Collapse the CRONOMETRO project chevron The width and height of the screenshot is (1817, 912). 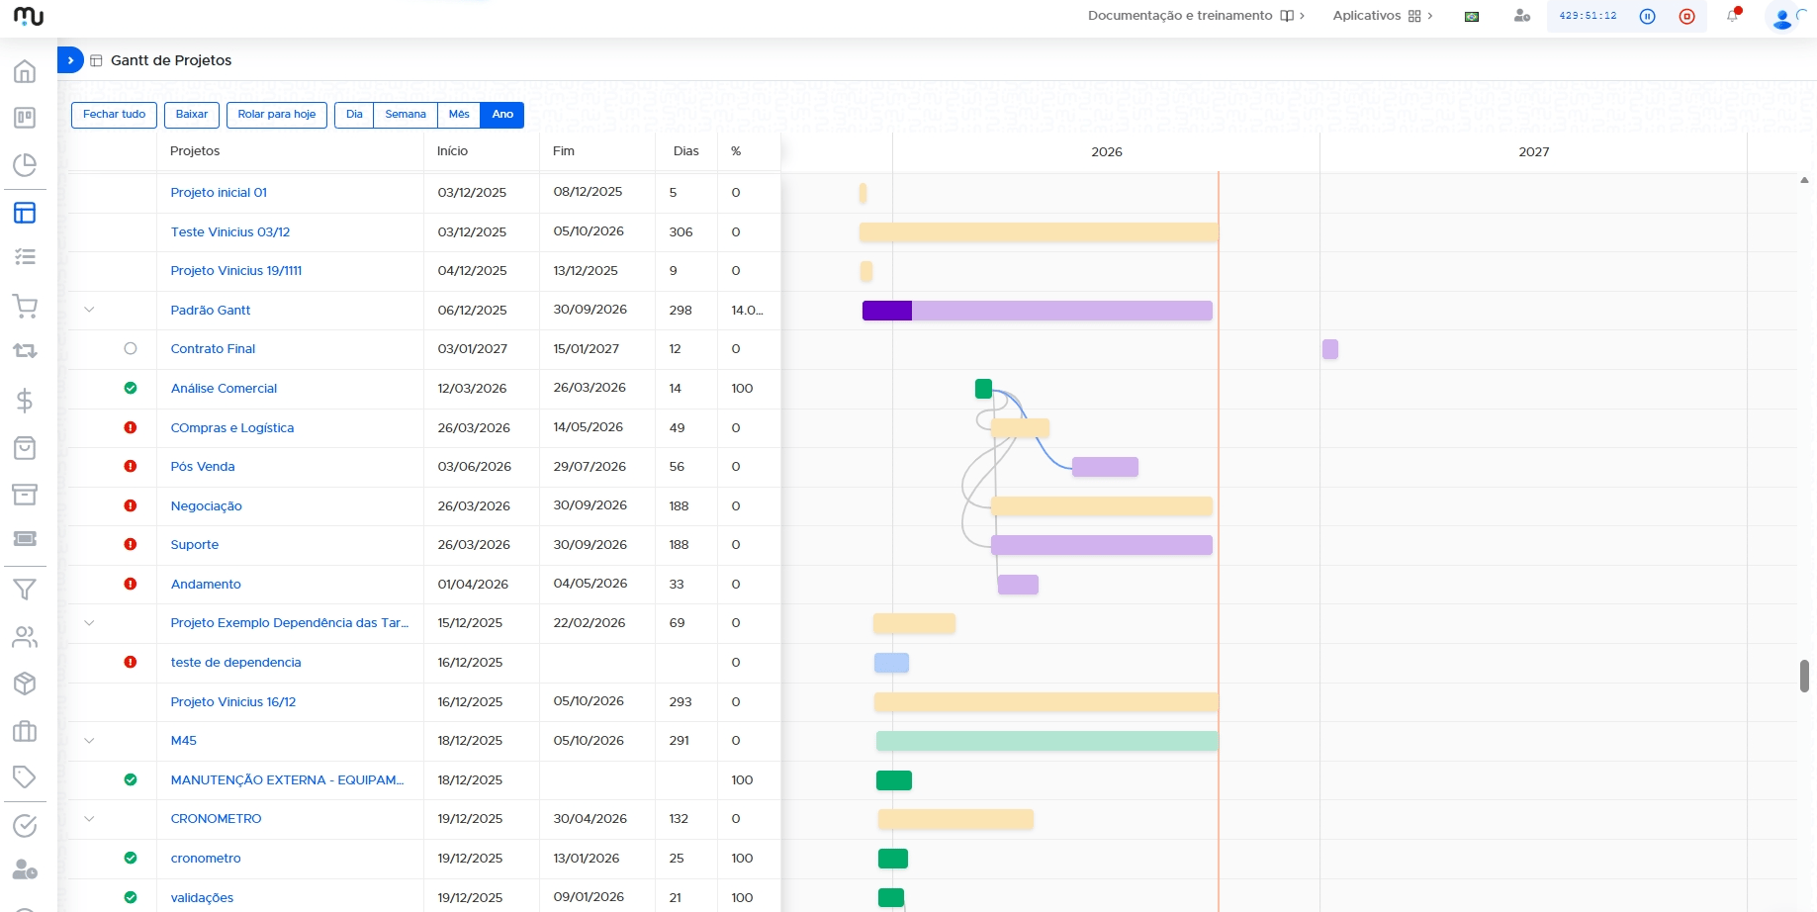[89, 818]
